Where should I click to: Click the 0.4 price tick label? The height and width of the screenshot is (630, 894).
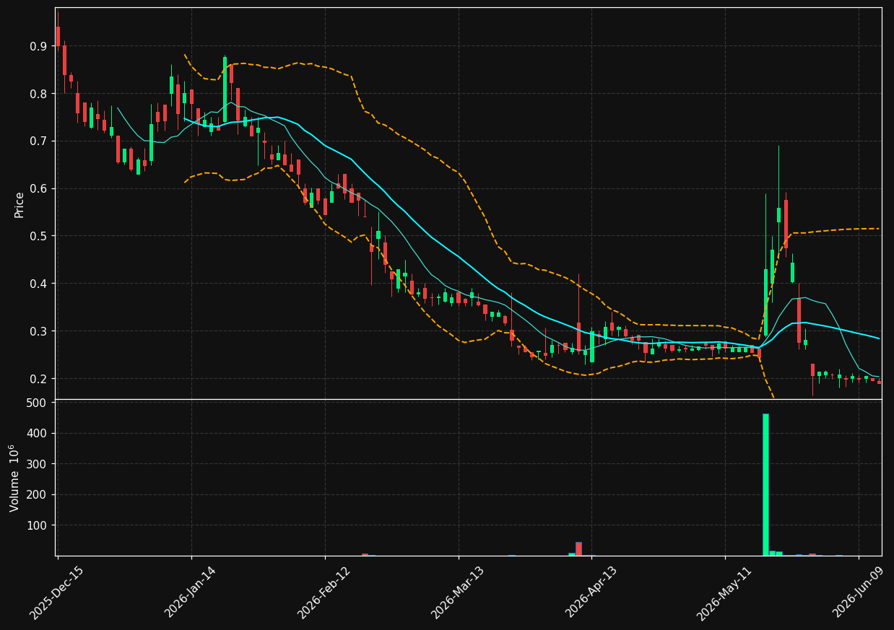click(38, 284)
